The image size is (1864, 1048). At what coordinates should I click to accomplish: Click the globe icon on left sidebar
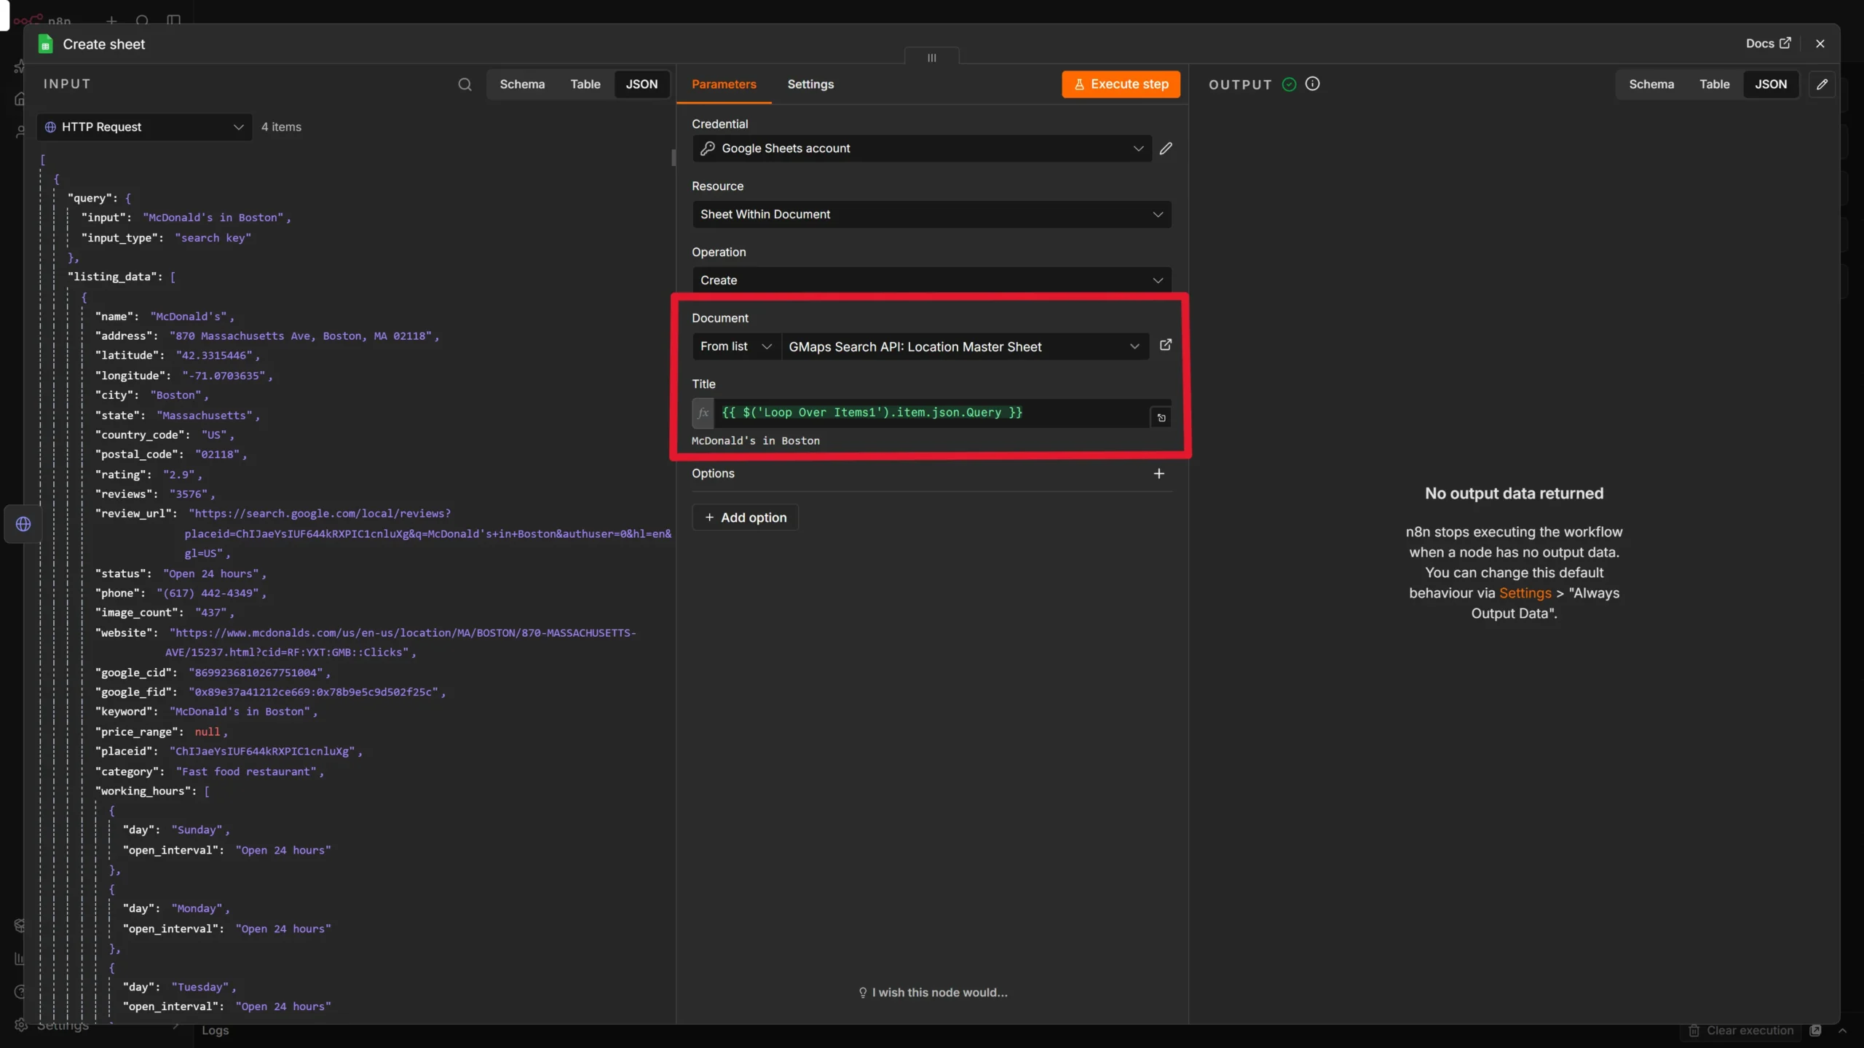pos(23,524)
